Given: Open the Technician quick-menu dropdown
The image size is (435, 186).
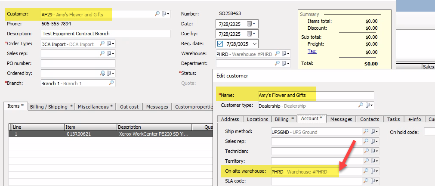Looking at the screenshot, I should pos(375,151).
